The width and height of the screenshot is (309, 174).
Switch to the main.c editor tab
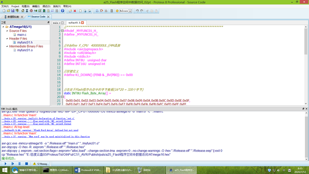point(56,23)
